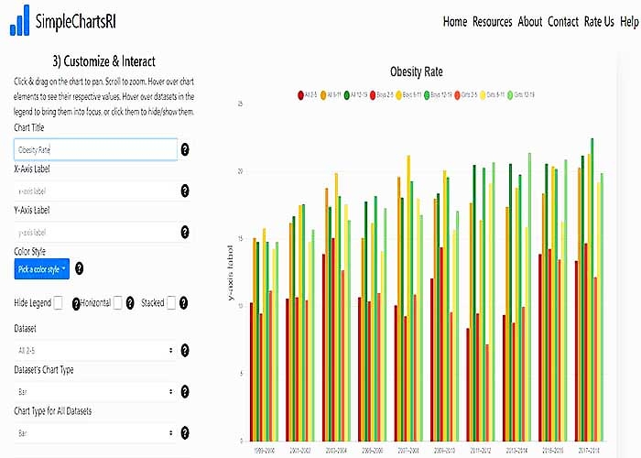Click help icon next to color style button
The image size is (641, 458).
coord(79,269)
